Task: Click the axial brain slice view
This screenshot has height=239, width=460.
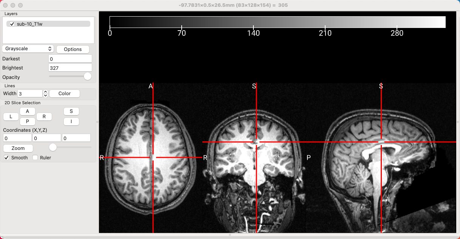Action: (151, 157)
